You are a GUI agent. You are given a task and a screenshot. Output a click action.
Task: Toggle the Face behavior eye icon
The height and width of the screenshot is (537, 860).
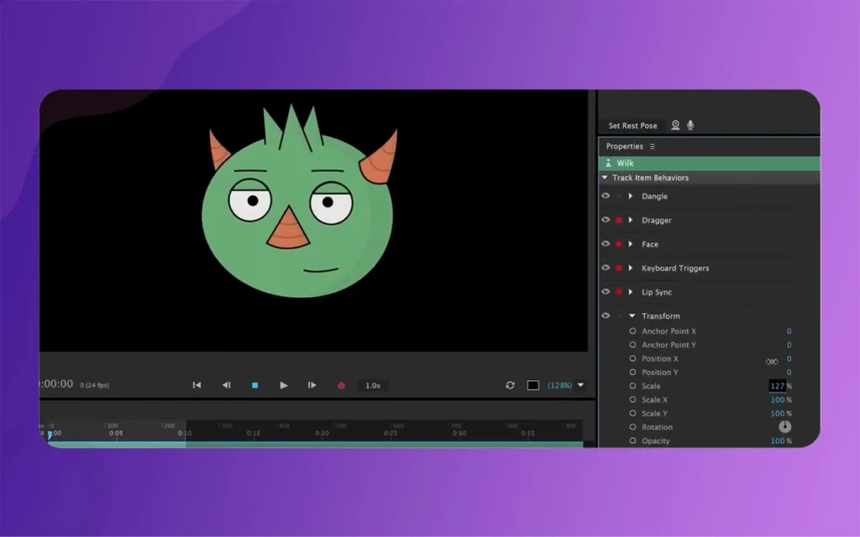606,244
